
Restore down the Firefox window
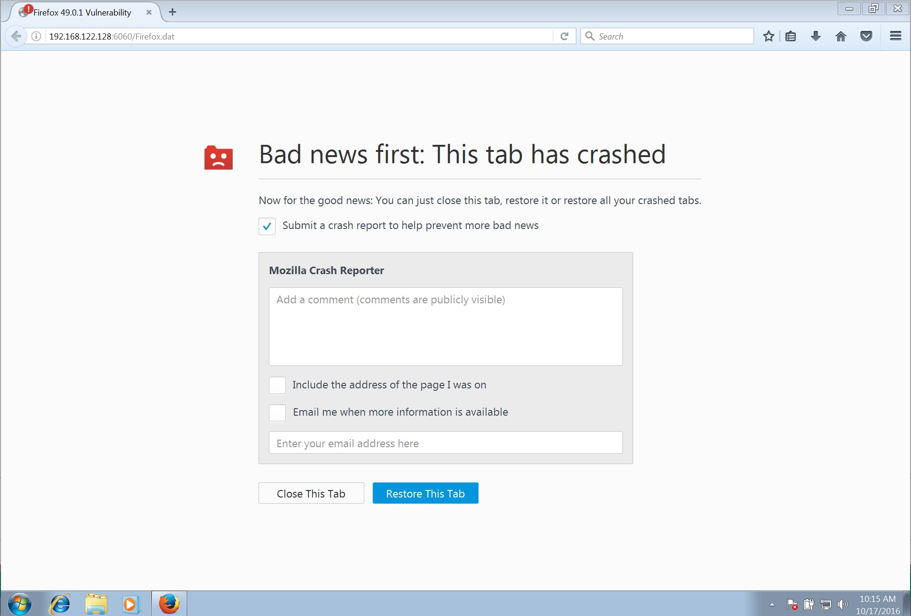pos(873,8)
